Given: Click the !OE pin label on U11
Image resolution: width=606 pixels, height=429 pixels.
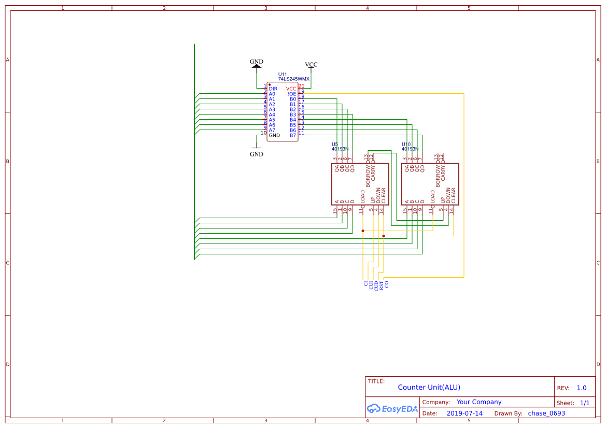Looking at the screenshot, I should [x=291, y=94].
